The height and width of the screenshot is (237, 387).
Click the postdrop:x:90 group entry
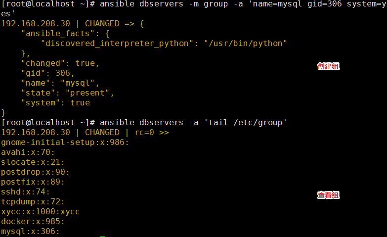[35, 172]
